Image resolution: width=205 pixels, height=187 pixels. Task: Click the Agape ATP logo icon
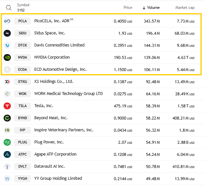point(7,154)
